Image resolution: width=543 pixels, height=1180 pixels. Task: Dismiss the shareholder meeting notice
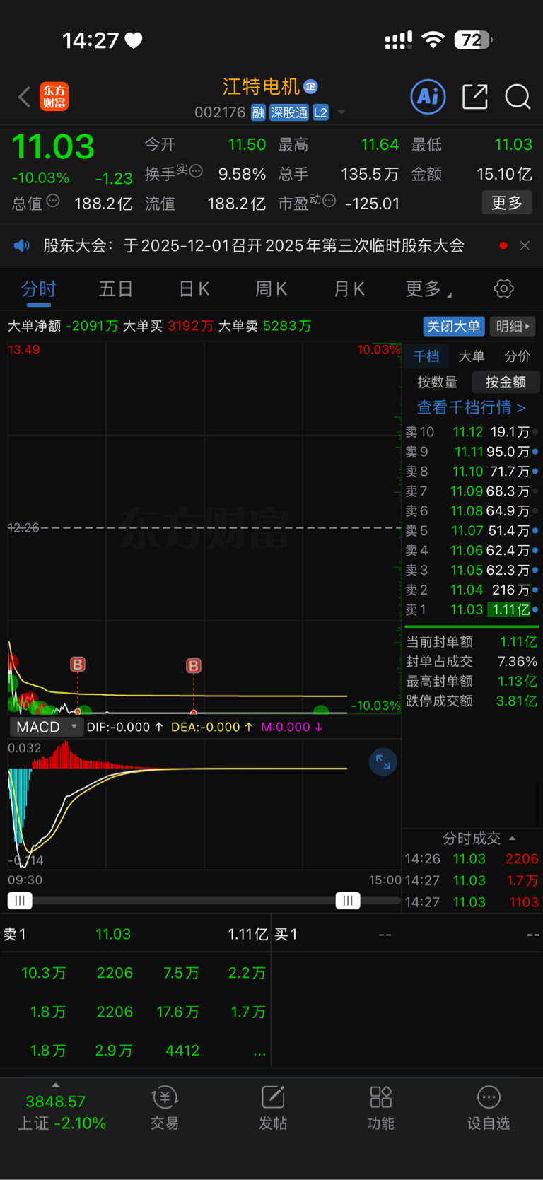[x=525, y=245]
